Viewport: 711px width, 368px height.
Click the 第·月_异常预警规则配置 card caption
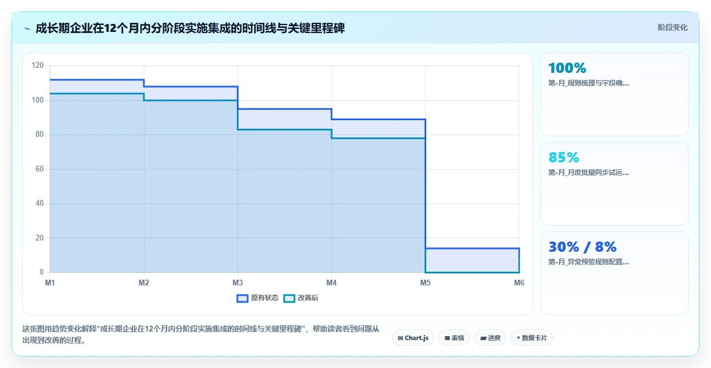click(x=588, y=262)
